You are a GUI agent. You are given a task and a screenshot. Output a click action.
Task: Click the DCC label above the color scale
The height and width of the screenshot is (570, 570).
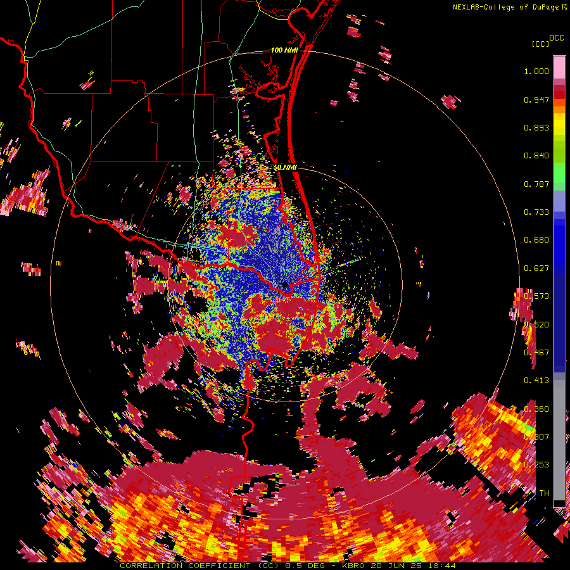pyautogui.click(x=556, y=38)
